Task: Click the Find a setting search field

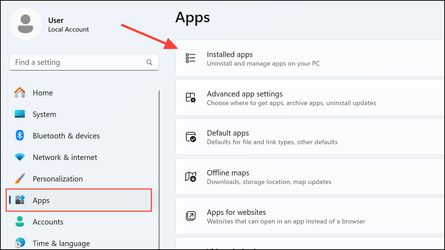Action: 72,62
